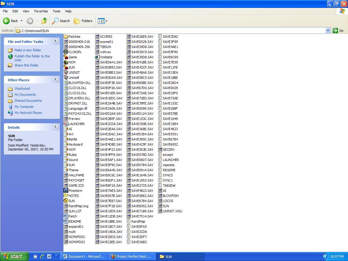The width and height of the screenshot is (348, 261).
Task: Click Publish this folder to the Web
Action: coord(32,58)
